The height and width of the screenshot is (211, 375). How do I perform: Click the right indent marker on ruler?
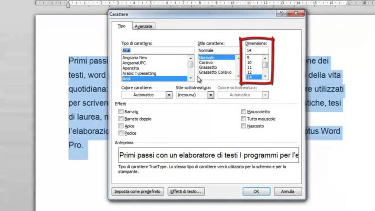(348, 3)
